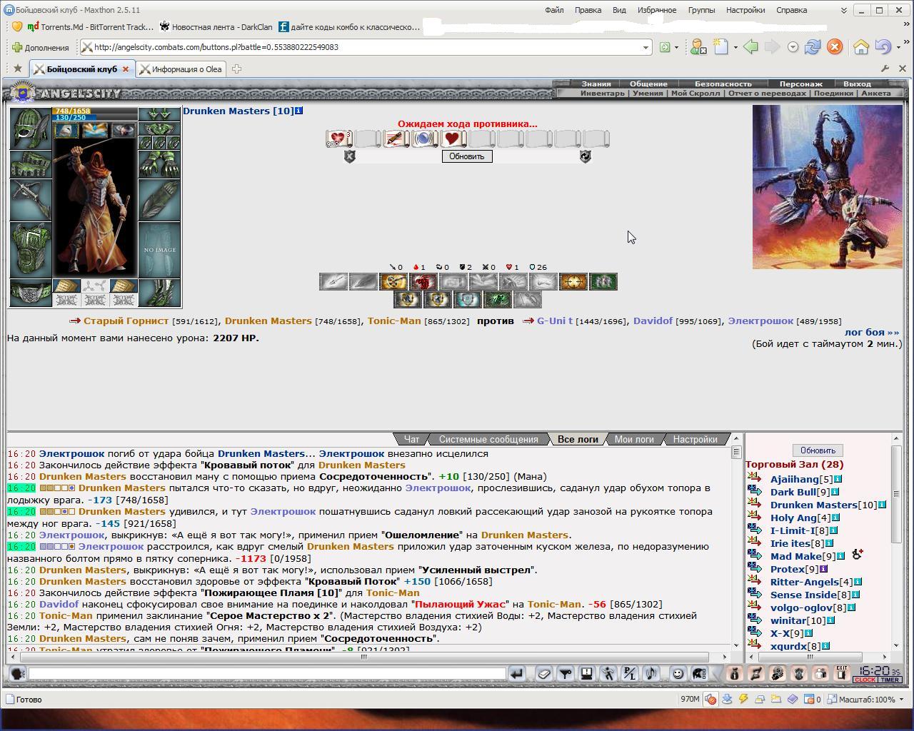Click the red heart scroll effect icon
Image resolution: width=914 pixels, height=731 pixels.
[452, 138]
